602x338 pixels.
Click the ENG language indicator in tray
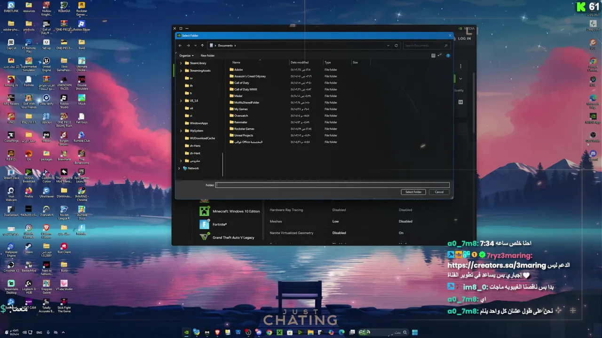[x=39, y=332]
